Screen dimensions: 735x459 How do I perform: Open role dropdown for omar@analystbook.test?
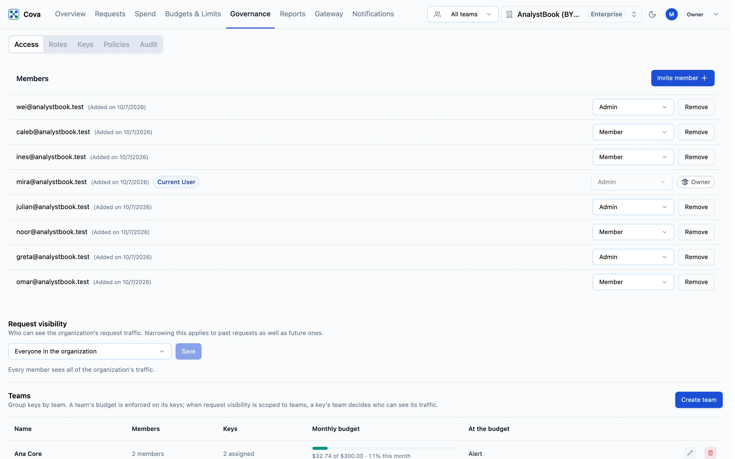[x=633, y=282]
